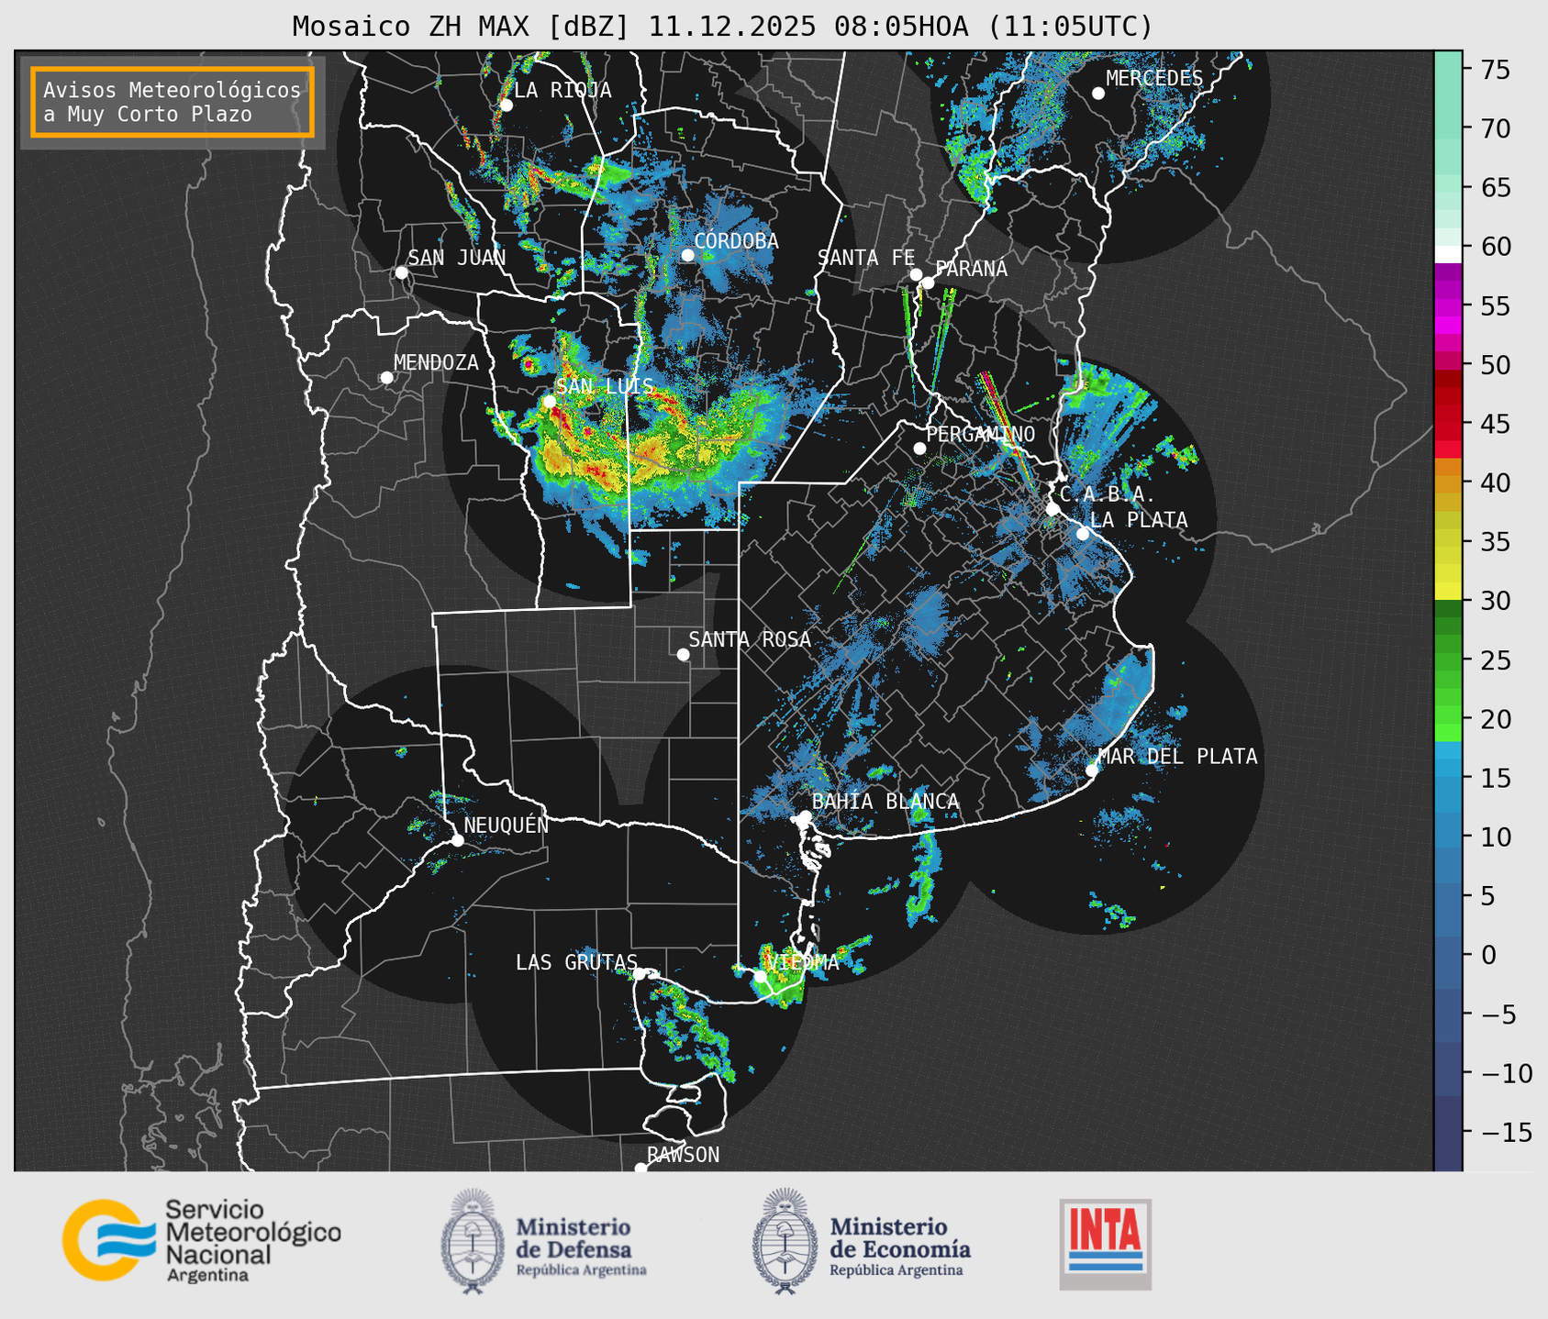Select the MAR DEL PLATA city label

pyautogui.click(x=1177, y=757)
